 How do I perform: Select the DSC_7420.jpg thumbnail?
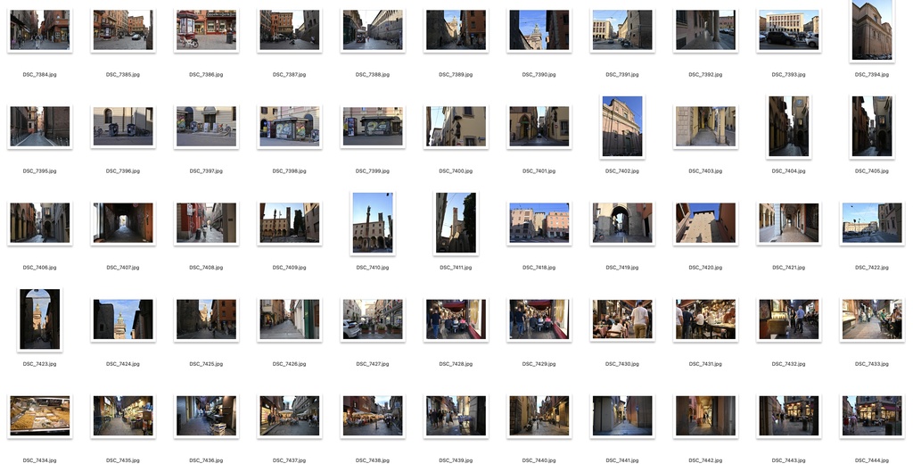click(x=706, y=223)
